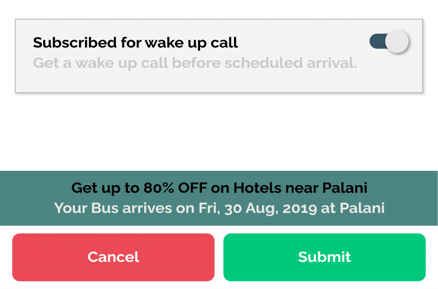Click the 'Subscribed for wake up call' label
Viewport: 438px width, 289px height.
tap(135, 43)
